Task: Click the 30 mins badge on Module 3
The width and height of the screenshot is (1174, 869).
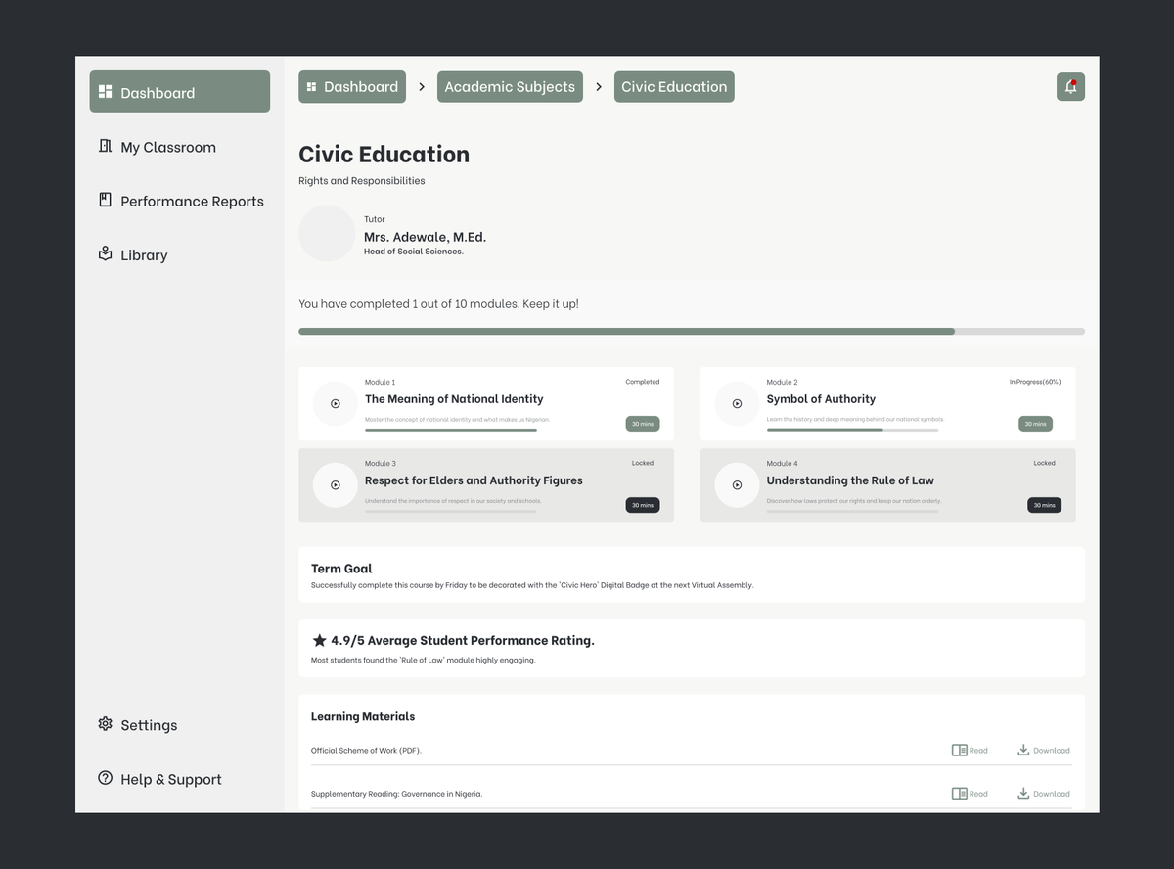Action: coord(643,505)
